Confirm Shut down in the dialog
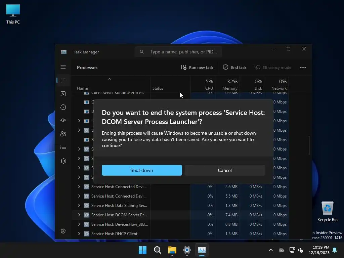The width and height of the screenshot is (344, 258). [x=142, y=170]
